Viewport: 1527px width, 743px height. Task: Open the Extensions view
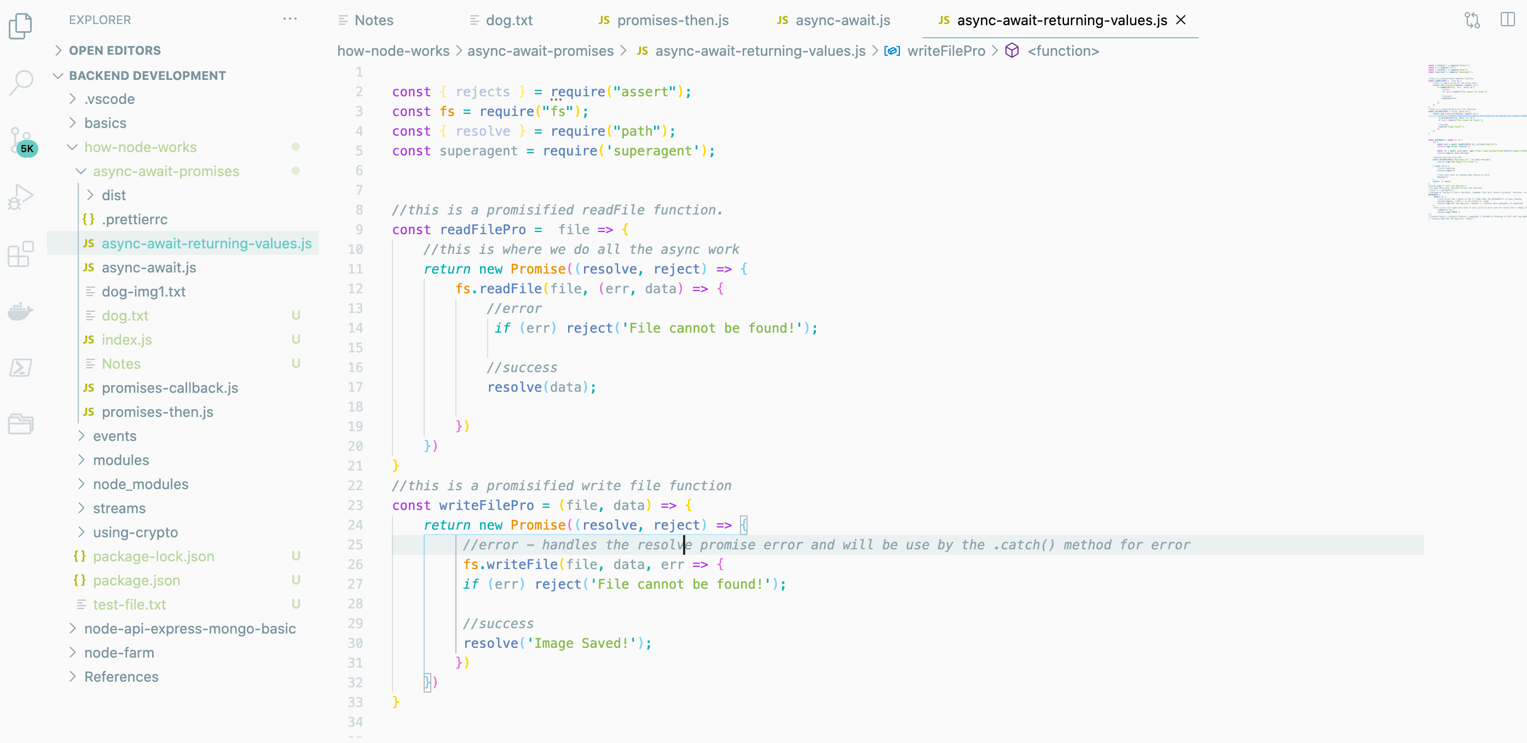20,253
